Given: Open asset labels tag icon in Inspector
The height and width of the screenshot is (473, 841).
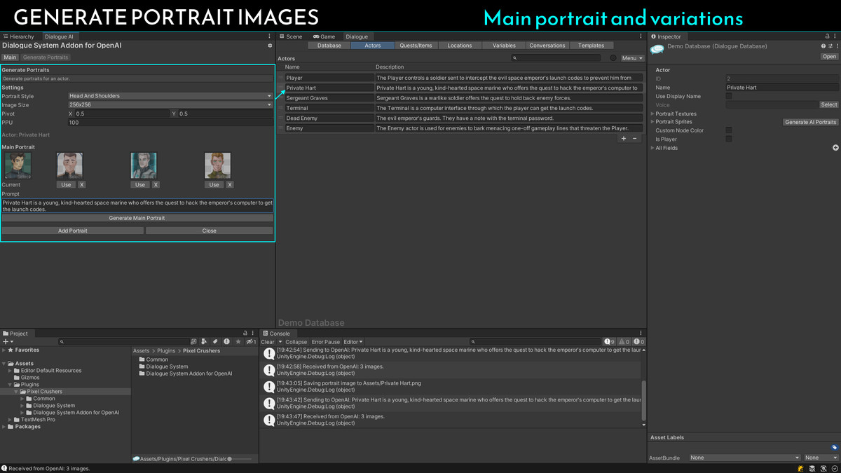Looking at the screenshot, I should pos(835,447).
